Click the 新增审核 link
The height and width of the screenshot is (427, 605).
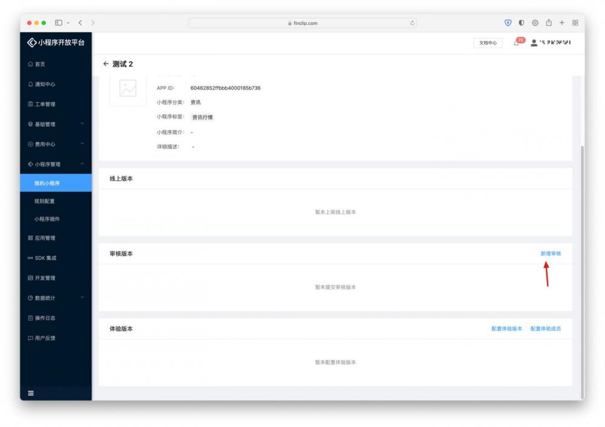[x=551, y=253]
